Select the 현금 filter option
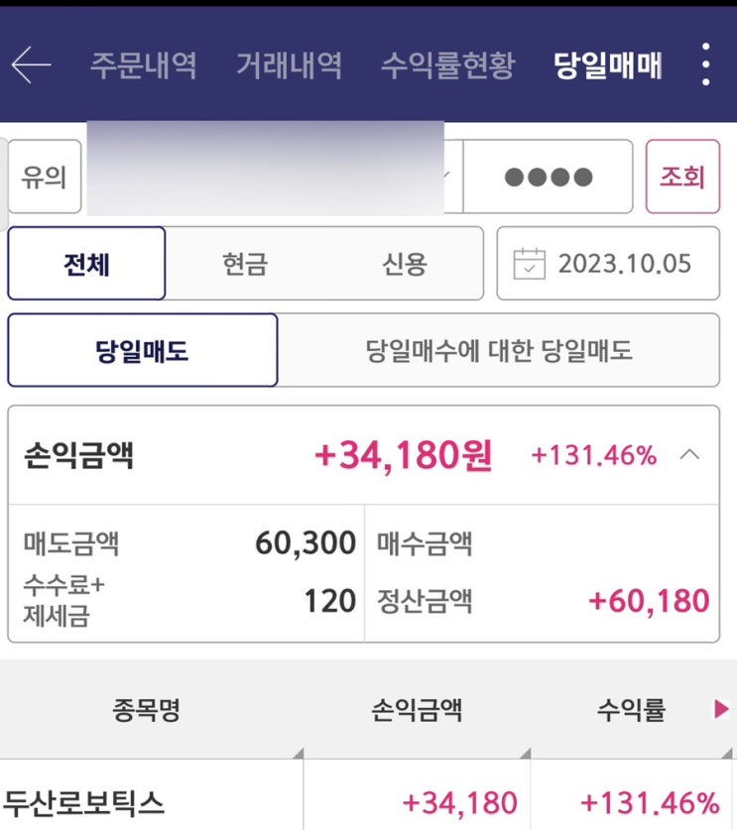737x830 pixels. 245,264
